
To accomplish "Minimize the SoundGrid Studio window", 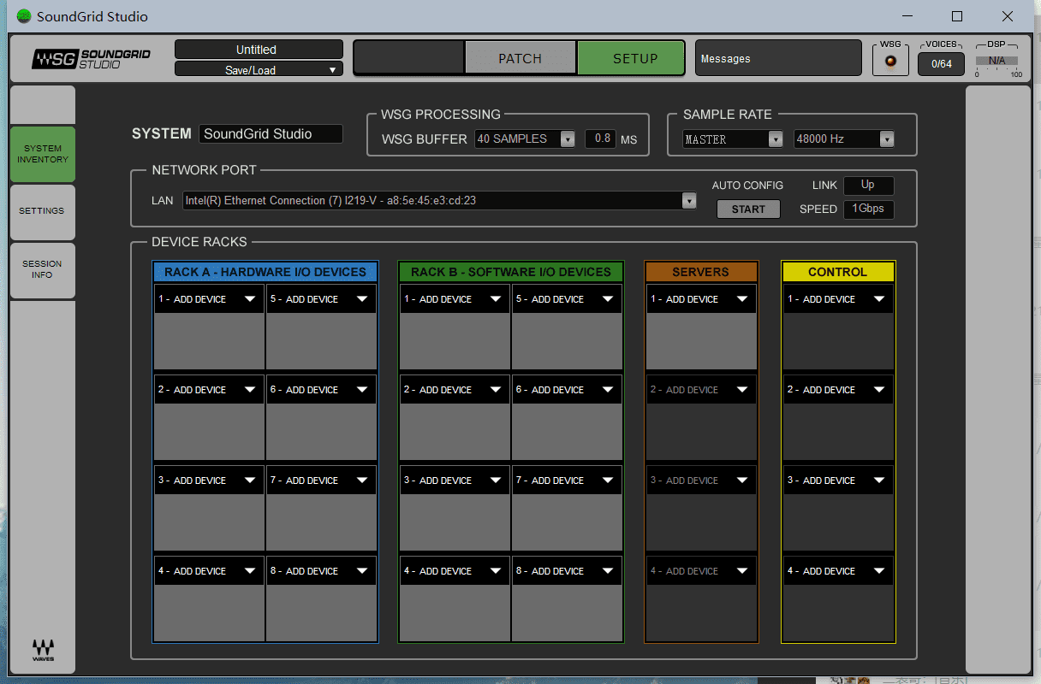I will (908, 16).
